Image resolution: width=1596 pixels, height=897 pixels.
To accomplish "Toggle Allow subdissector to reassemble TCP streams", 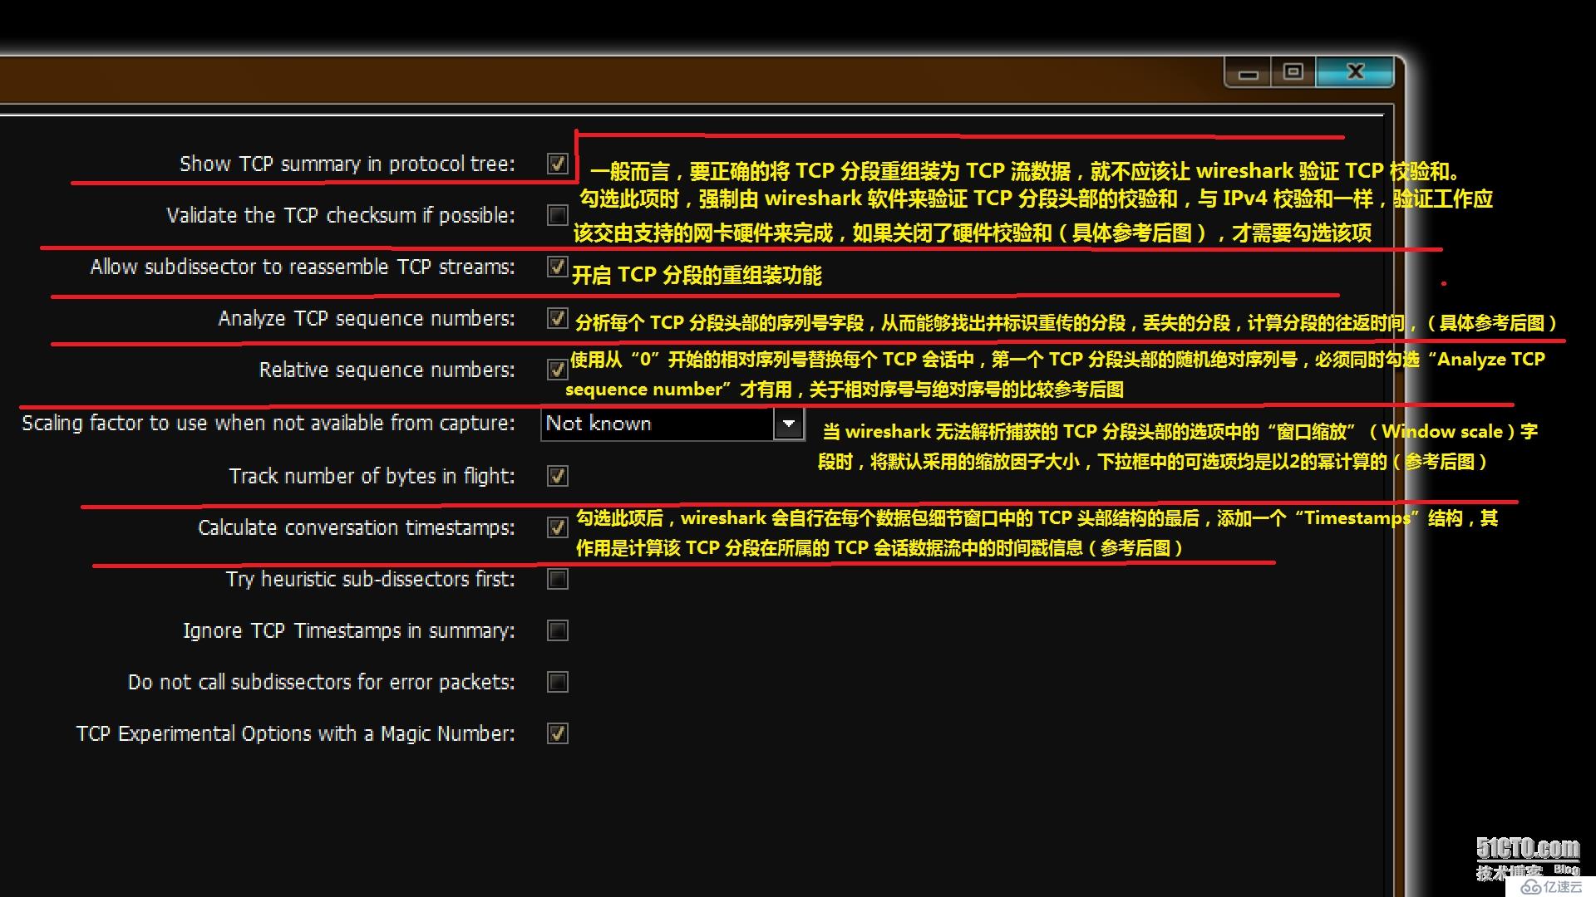I will (x=558, y=267).
